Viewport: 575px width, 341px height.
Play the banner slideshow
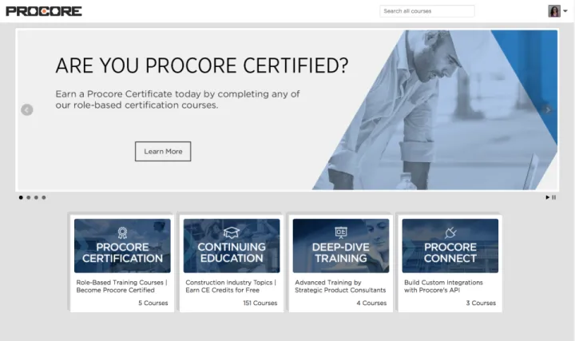pos(547,197)
